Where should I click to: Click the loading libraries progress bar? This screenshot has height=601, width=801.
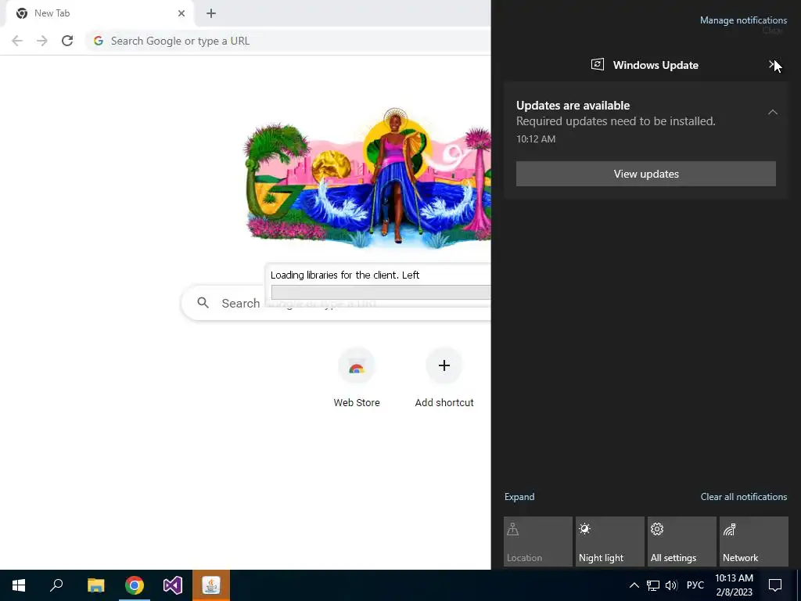[x=381, y=293]
